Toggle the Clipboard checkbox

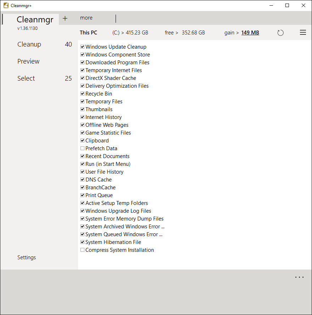click(x=82, y=141)
